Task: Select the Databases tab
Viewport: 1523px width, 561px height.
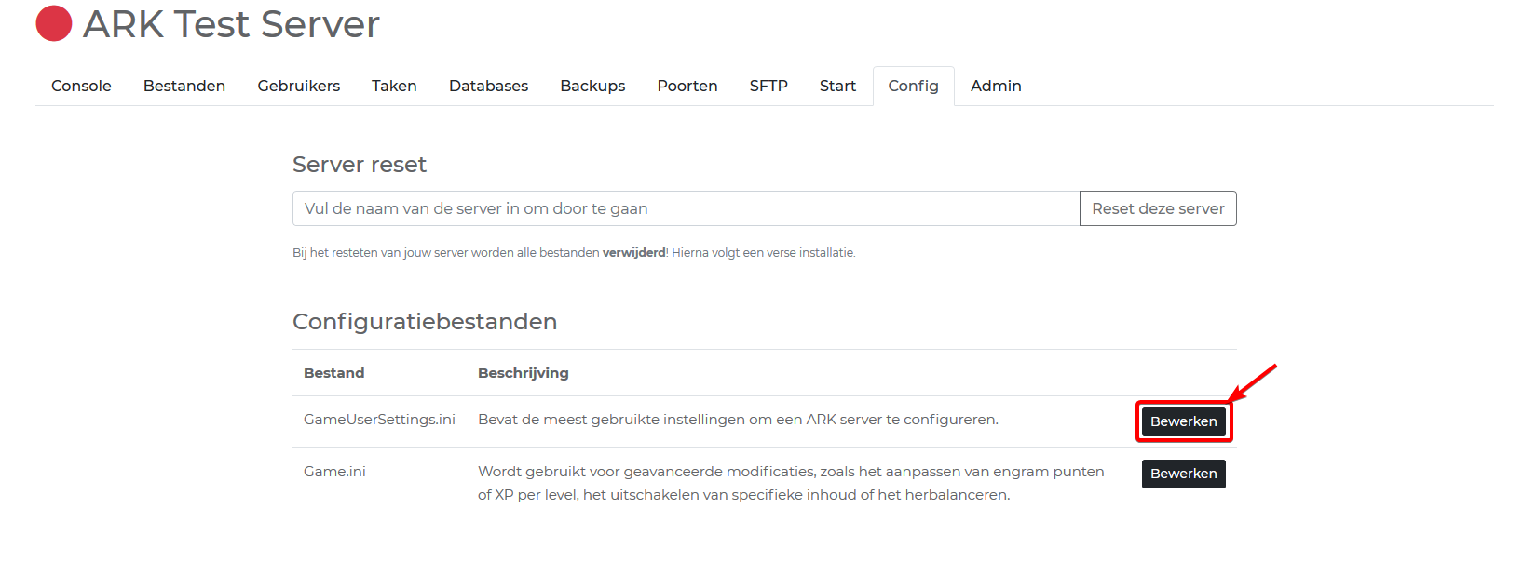Action: (x=488, y=86)
